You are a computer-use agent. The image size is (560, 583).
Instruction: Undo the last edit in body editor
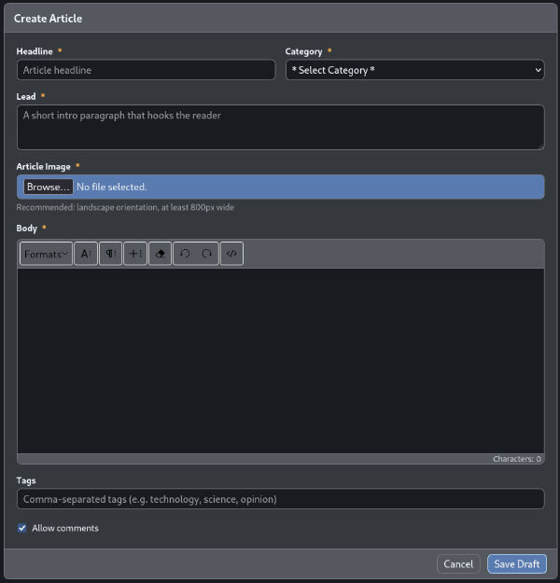(184, 254)
